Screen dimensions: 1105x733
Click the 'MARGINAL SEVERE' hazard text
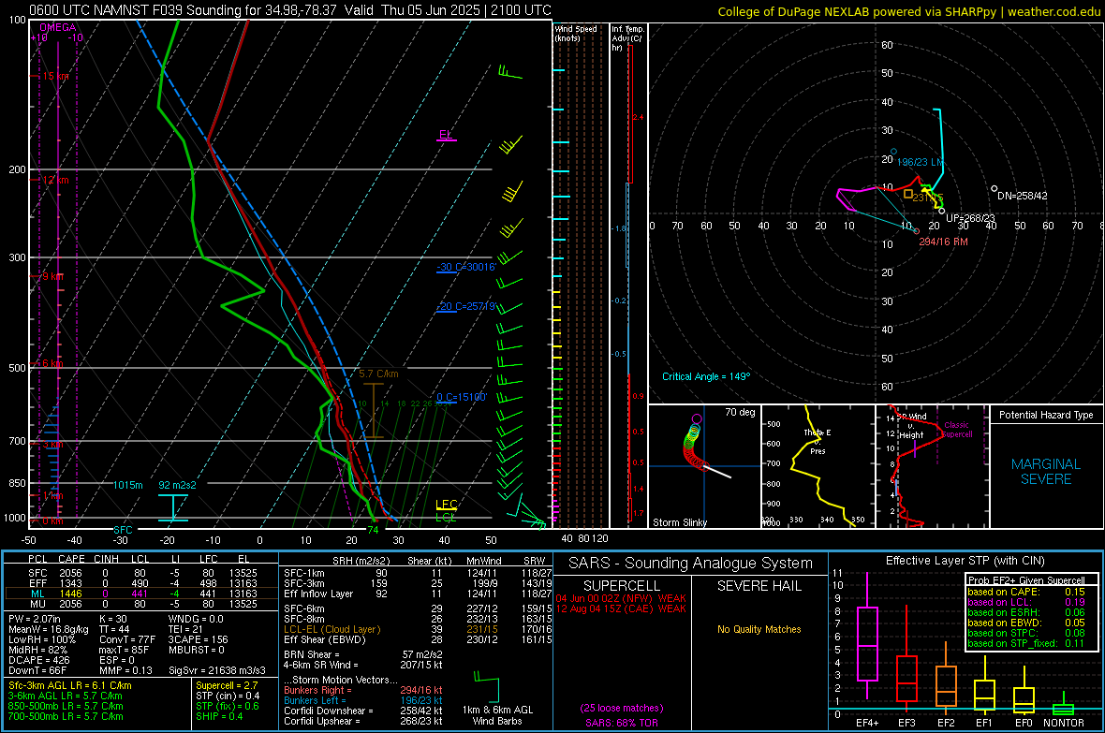tap(1046, 472)
